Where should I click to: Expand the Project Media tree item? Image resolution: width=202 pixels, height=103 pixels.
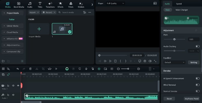click(12, 13)
